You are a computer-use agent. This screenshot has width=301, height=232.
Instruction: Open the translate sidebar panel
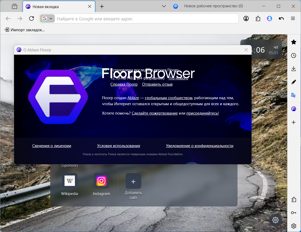pos(293,96)
